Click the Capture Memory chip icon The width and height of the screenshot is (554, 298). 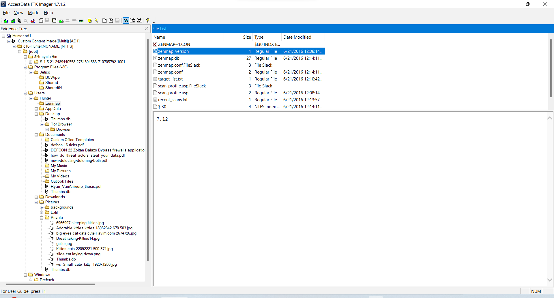[81, 20]
